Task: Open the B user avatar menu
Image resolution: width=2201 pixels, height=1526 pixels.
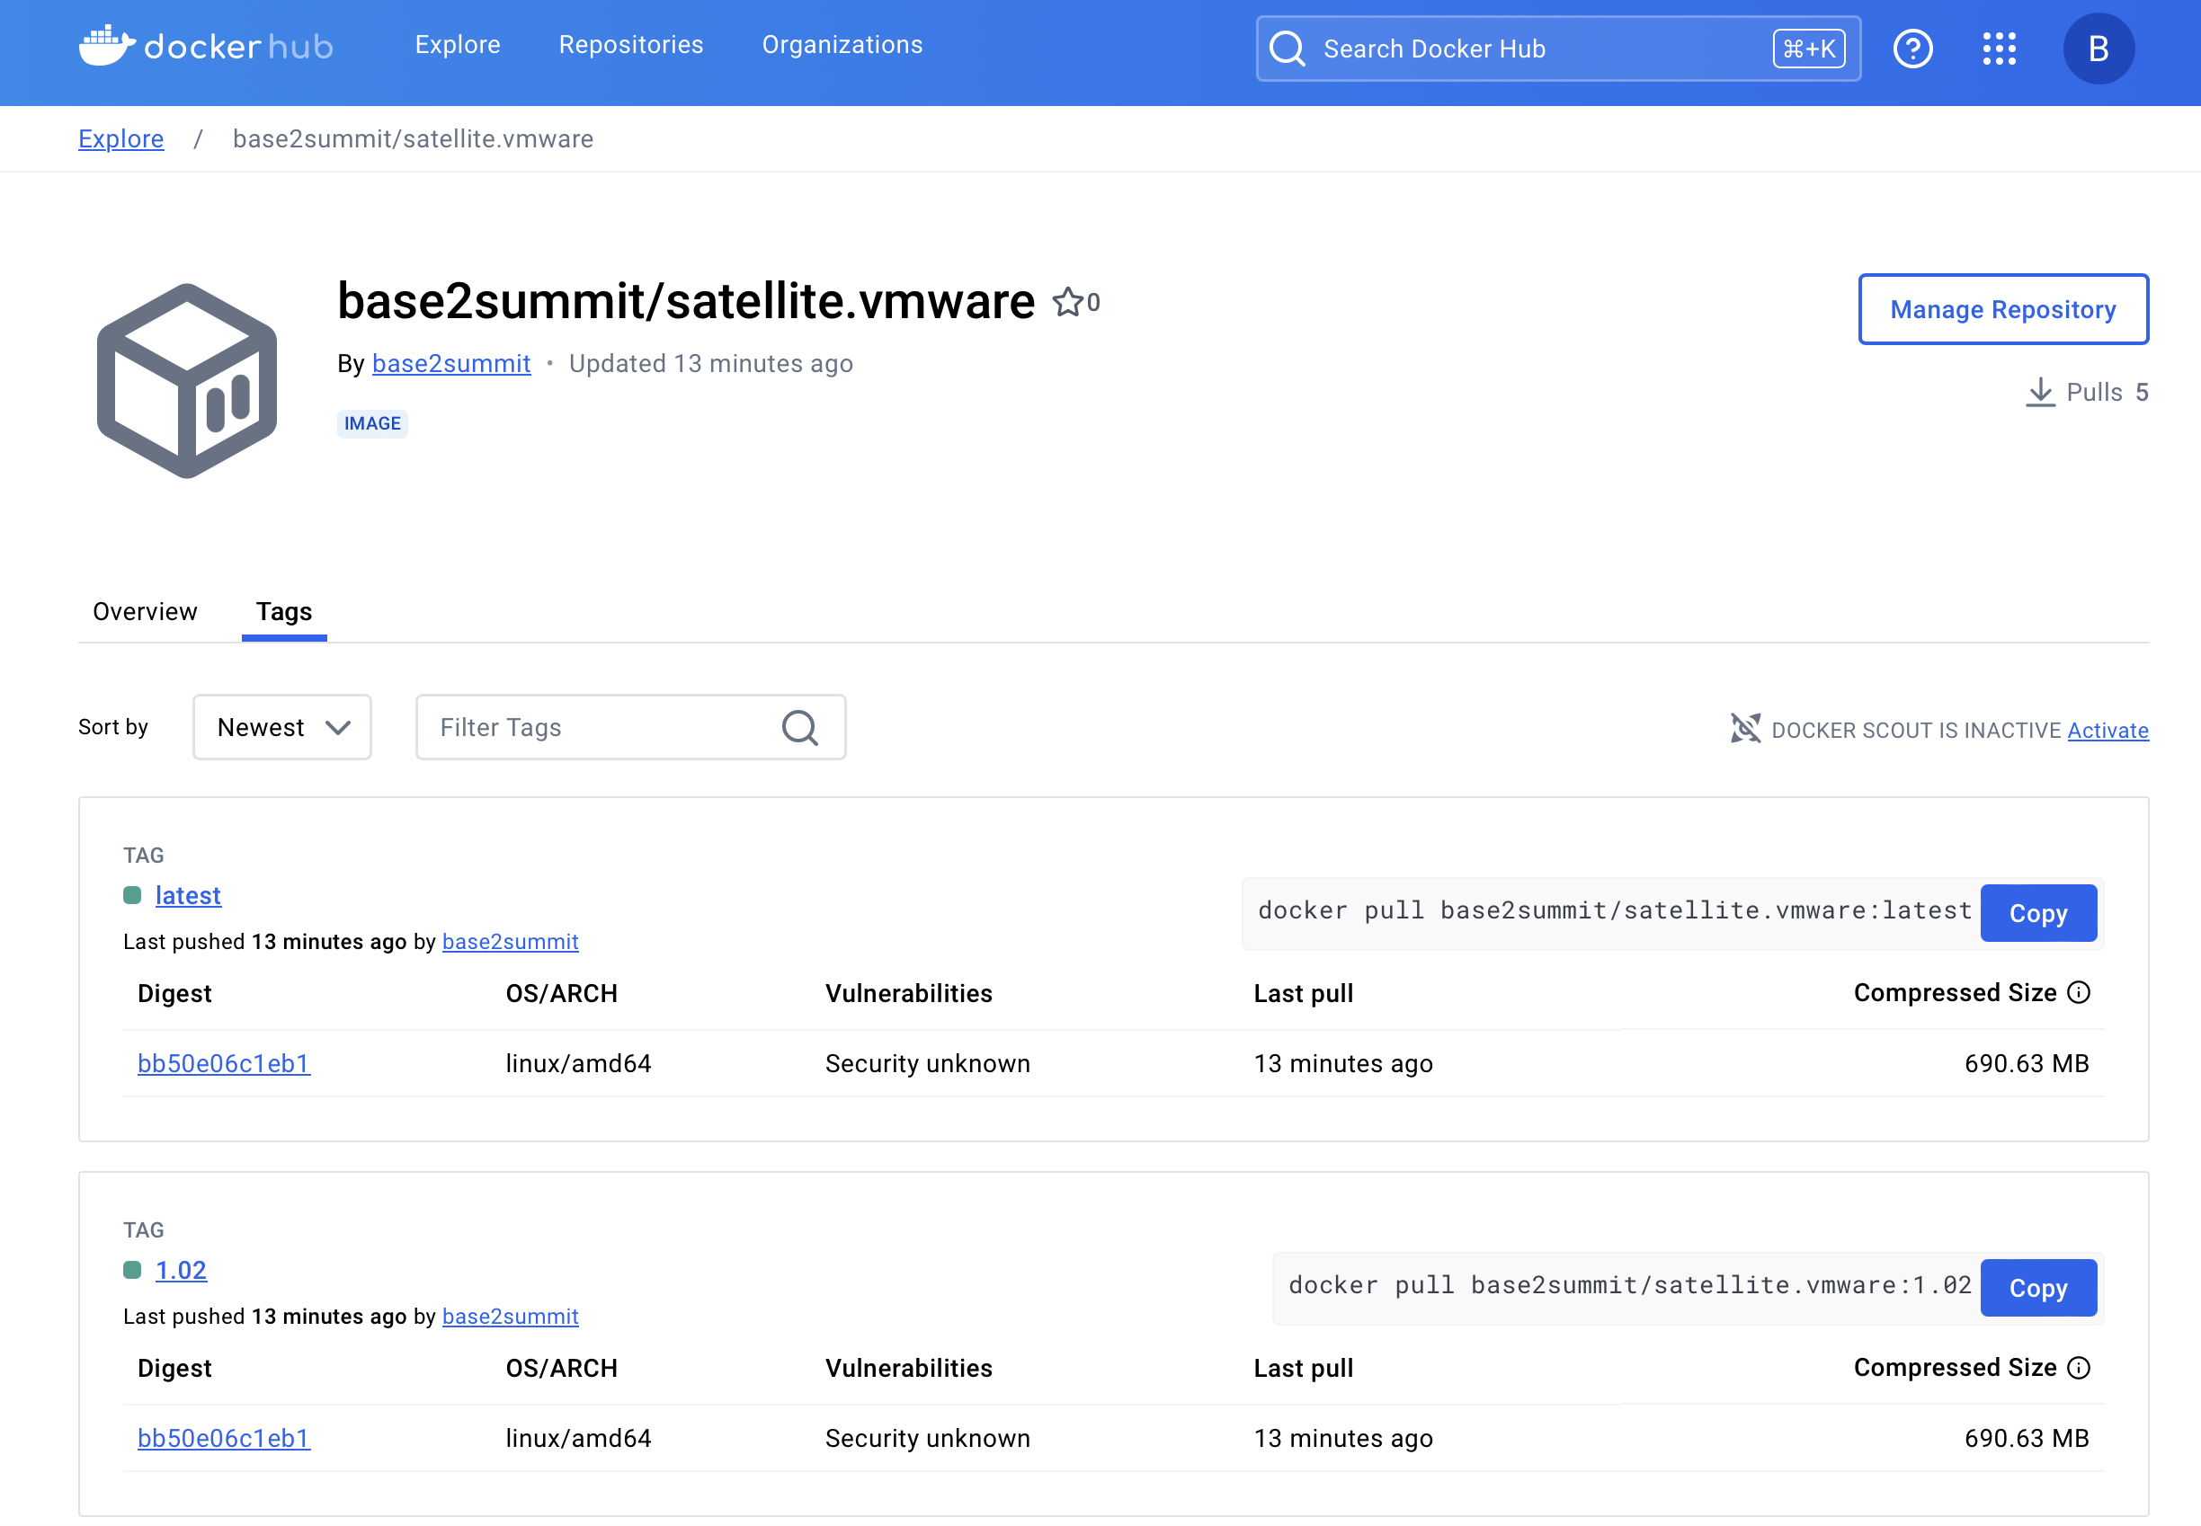Action: 2098,49
